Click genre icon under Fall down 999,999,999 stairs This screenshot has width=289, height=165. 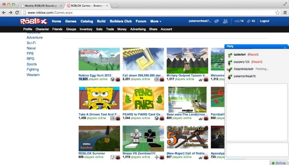156,79
